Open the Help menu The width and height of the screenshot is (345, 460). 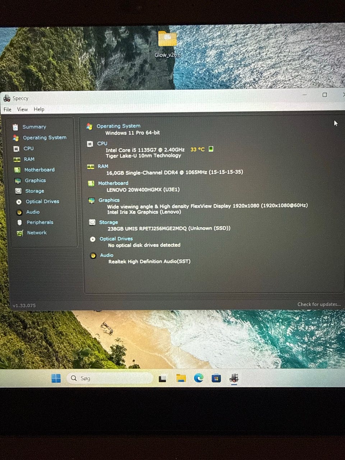(x=39, y=109)
